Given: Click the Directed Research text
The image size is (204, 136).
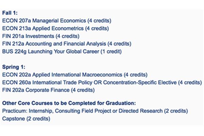Looking at the screenshot, I should 140,111.
